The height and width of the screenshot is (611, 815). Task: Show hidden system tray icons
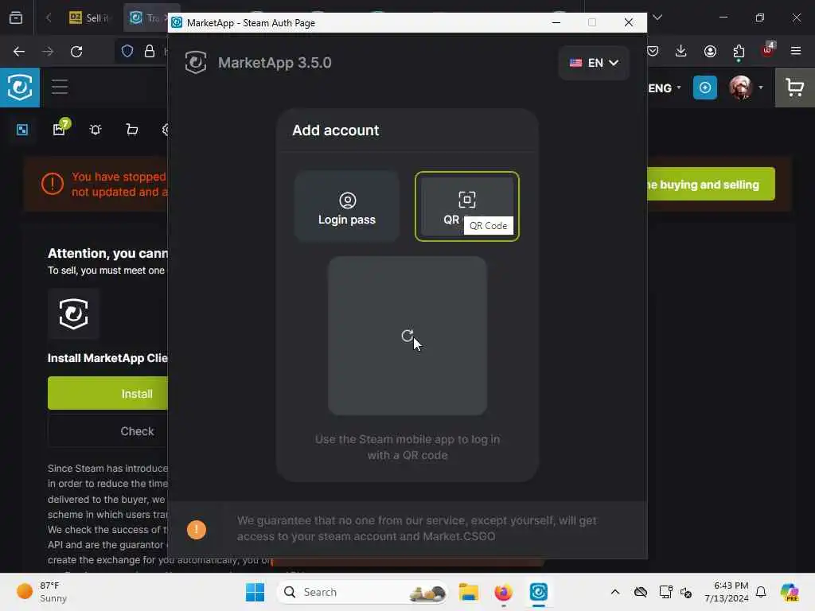click(615, 592)
